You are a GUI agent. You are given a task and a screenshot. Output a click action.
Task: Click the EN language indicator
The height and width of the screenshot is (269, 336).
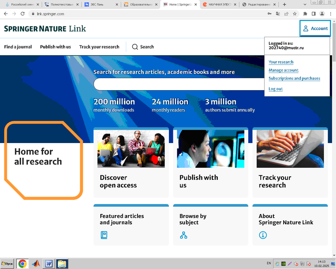click(x=269, y=263)
